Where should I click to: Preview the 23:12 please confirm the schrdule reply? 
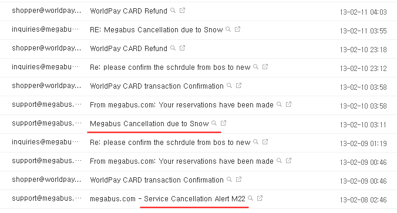(255, 67)
